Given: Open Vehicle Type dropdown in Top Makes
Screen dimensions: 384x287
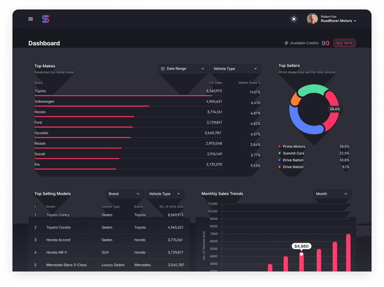Looking at the screenshot, I should click(235, 69).
